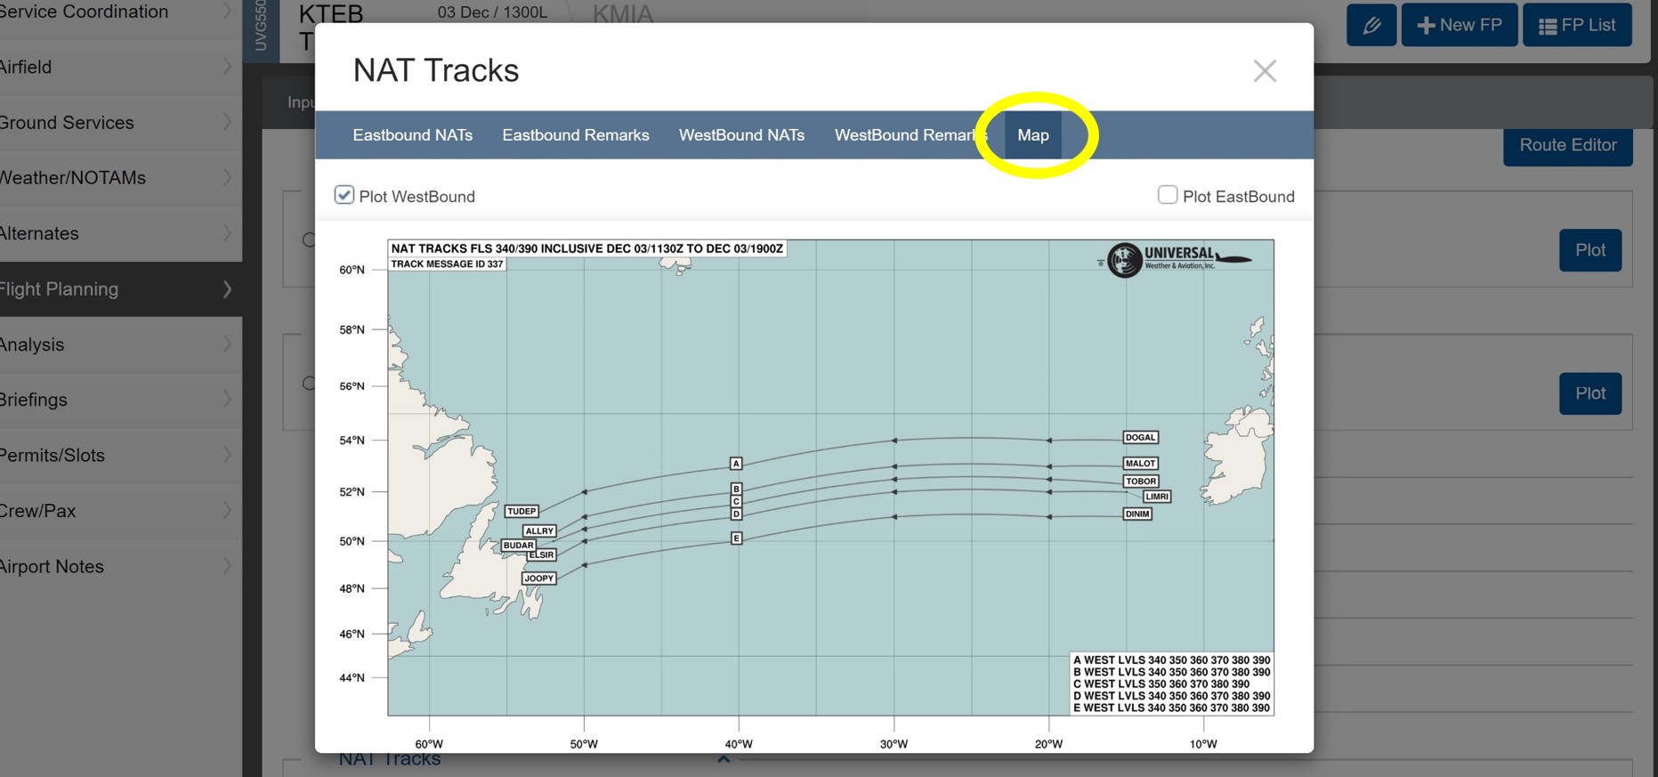The width and height of the screenshot is (1658, 777).
Task: Click the 03 Dec / 1300L date text
Action: [x=492, y=12]
